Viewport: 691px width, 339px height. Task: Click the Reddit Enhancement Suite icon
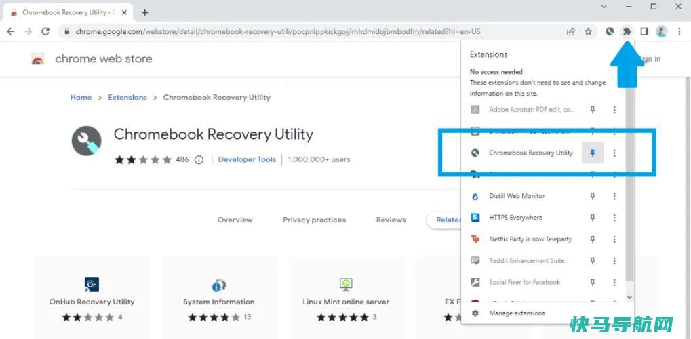pos(475,261)
